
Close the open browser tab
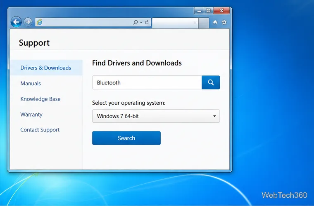pyautogui.click(x=195, y=23)
